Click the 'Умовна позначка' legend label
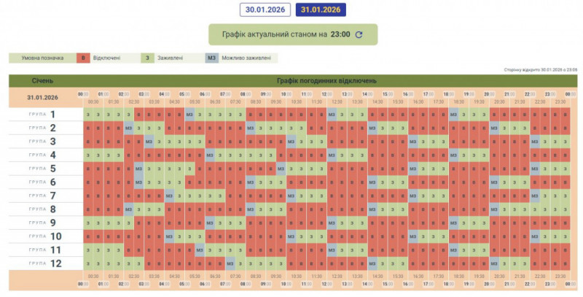The height and width of the screenshot is (297, 583). click(x=42, y=57)
